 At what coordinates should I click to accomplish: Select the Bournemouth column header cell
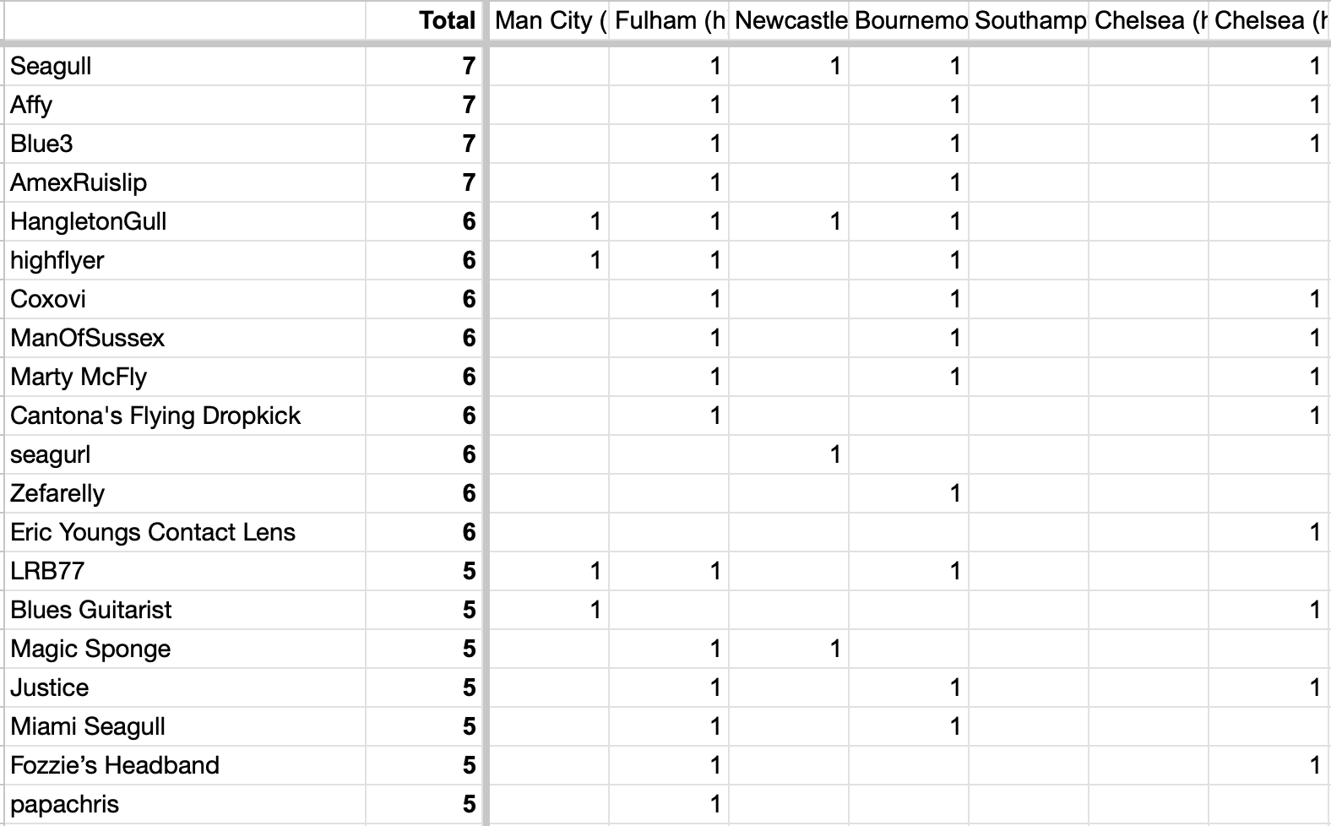(x=909, y=20)
